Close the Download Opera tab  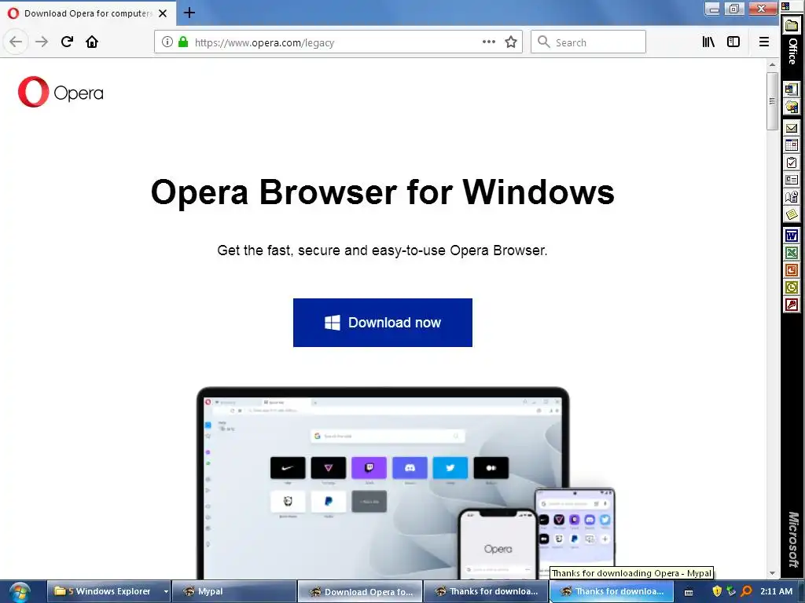pos(163,13)
